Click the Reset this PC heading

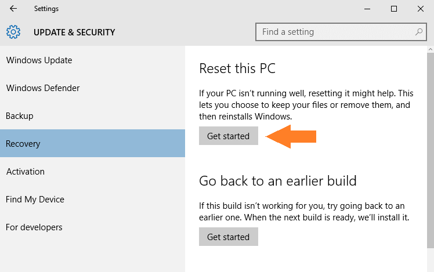point(237,68)
